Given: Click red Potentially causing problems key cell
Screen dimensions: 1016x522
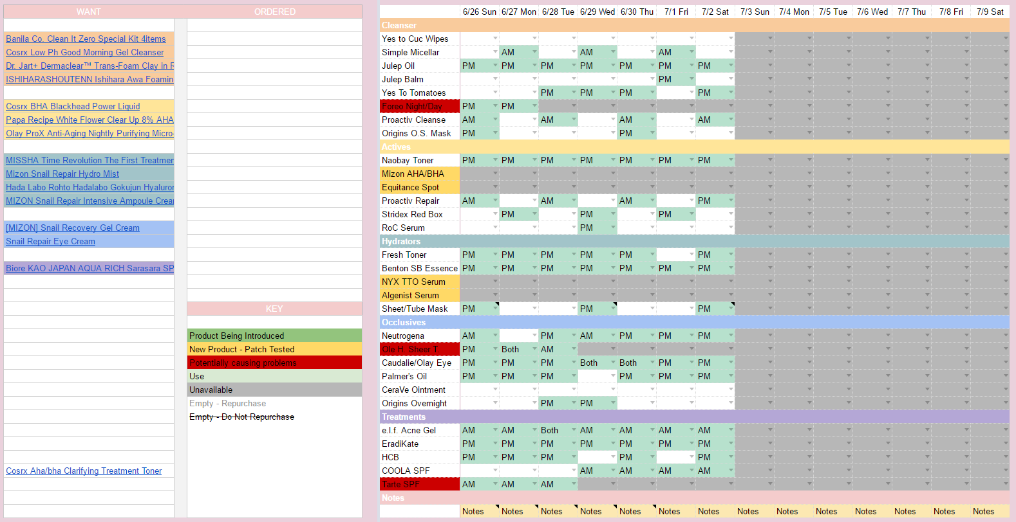Looking at the screenshot, I should pyautogui.click(x=275, y=363).
